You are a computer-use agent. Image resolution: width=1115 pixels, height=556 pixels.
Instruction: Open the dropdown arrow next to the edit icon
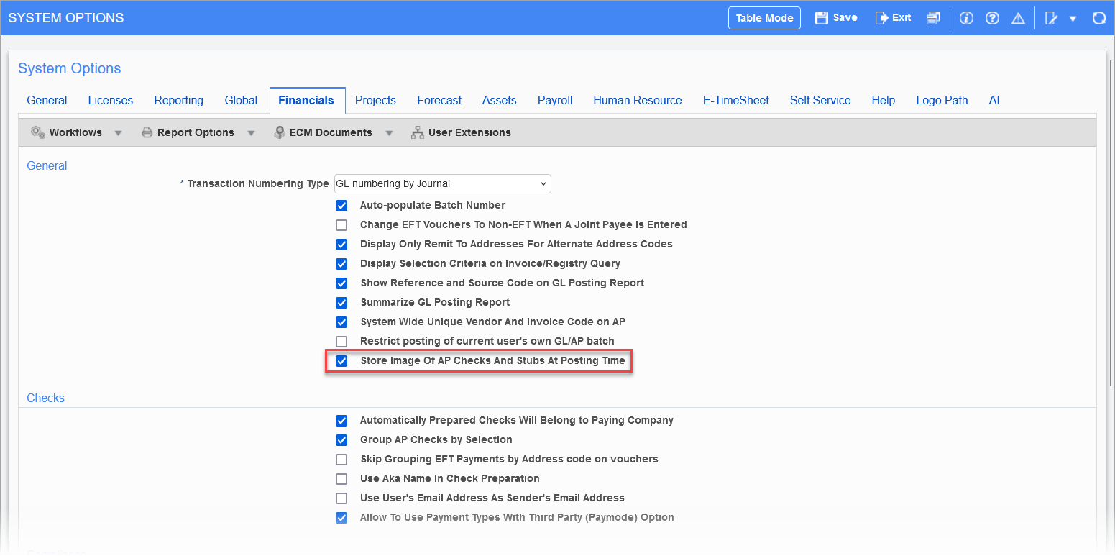point(1073,19)
